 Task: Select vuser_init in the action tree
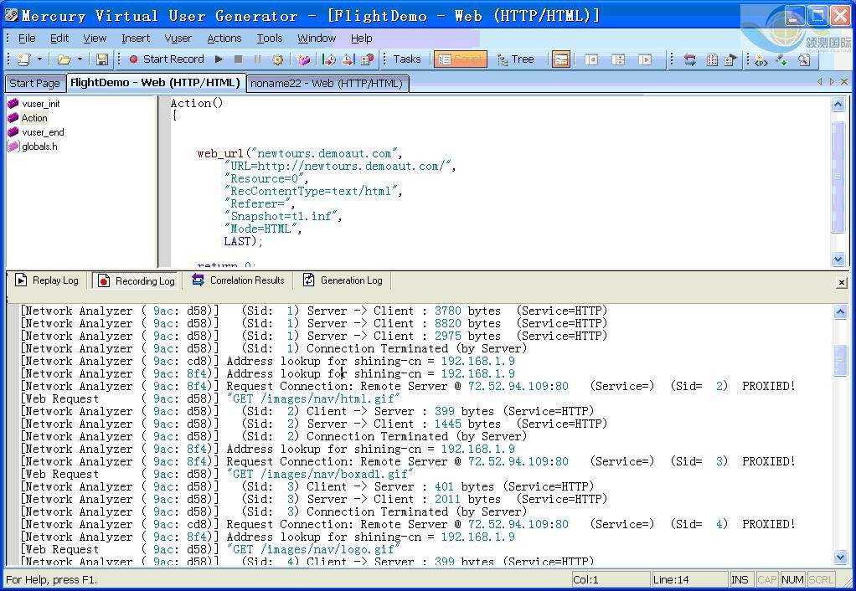pyautogui.click(x=34, y=104)
